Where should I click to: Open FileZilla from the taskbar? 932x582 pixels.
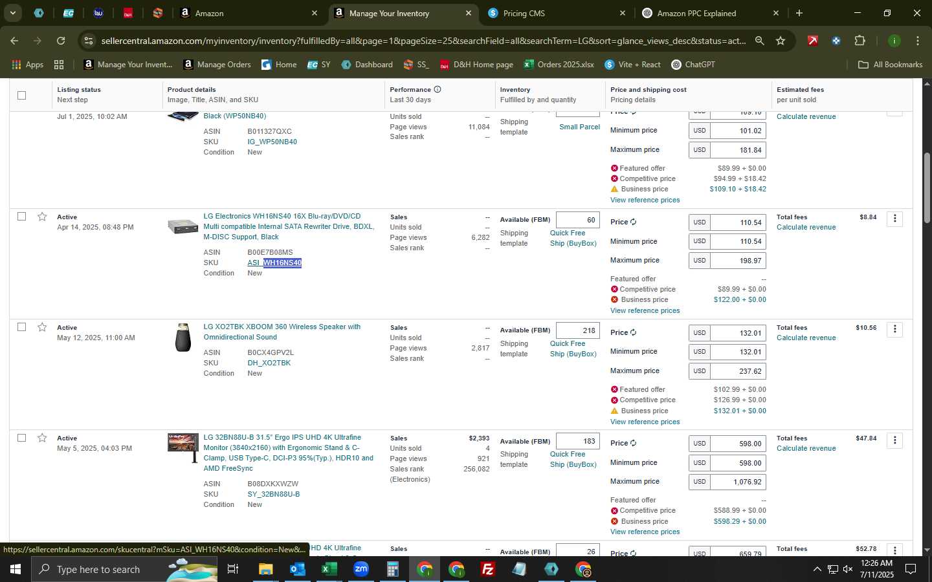(487, 569)
